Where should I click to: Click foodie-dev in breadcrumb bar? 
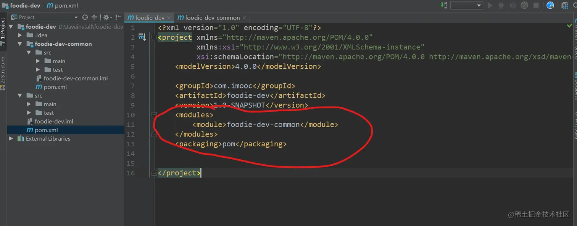point(21,6)
